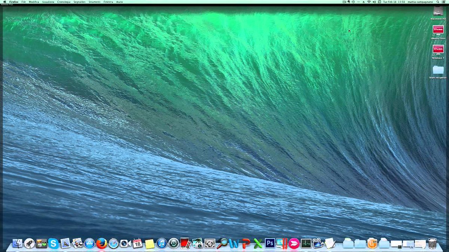This screenshot has width=449, height=252.
Task: Open the Cronologia menu
Action: [x=64, y=2]
